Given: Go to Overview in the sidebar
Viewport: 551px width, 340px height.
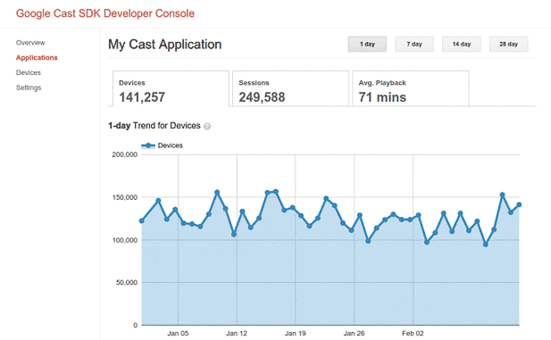Looking at the screenshot, I should pyautogui.click(x=30, y=43).
